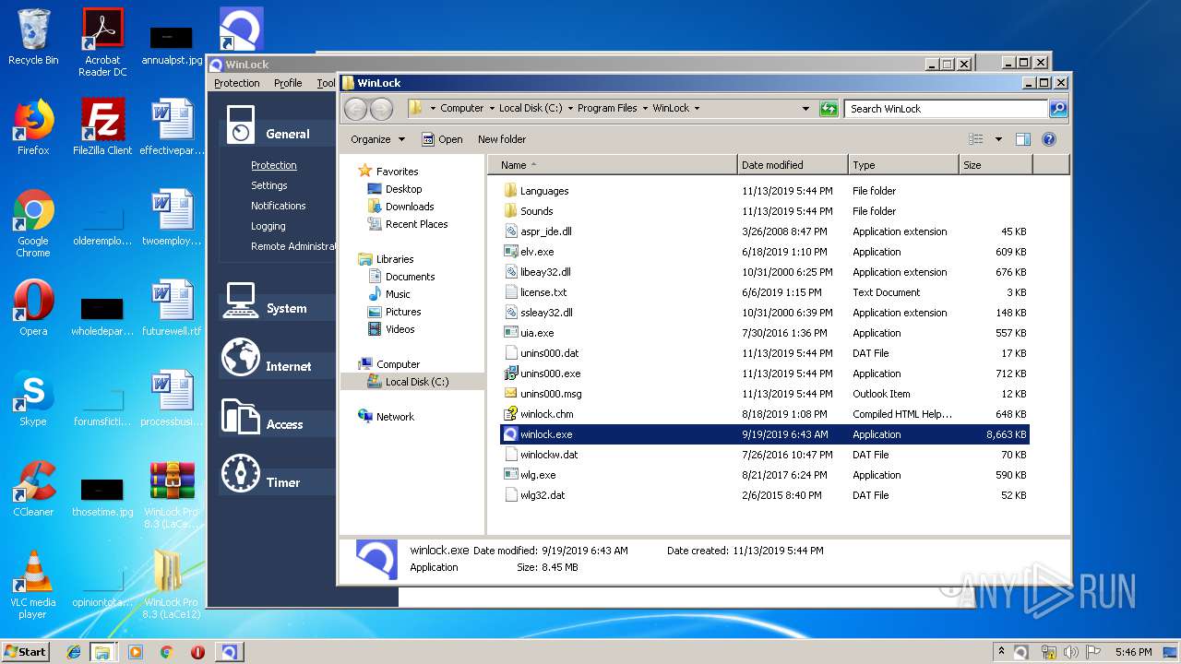Select Documents library
This screenshot has width=1181, height=664.
[401, 277]
